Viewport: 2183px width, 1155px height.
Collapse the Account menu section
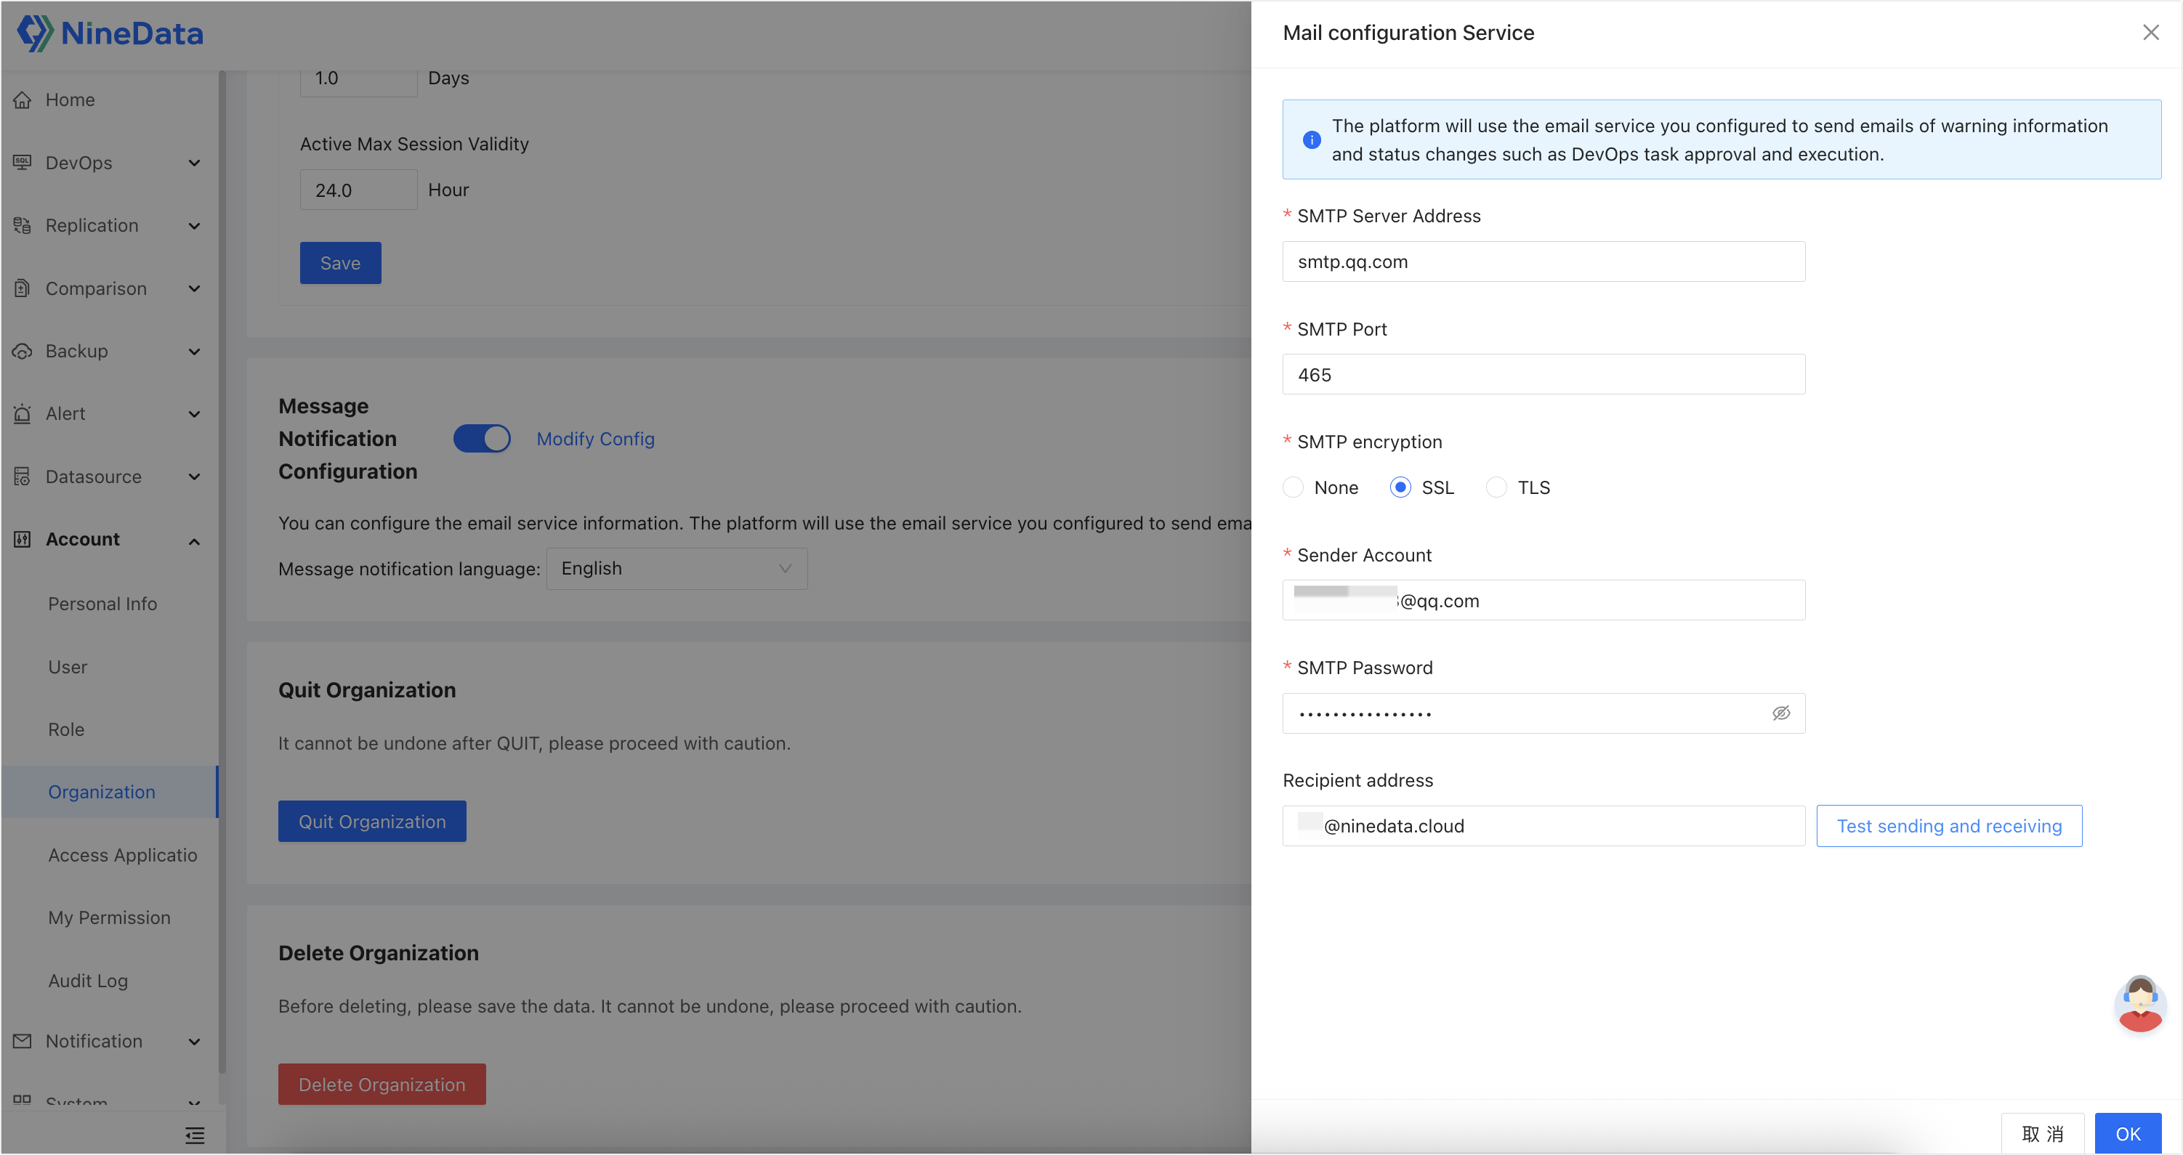[x=194, y=540]
